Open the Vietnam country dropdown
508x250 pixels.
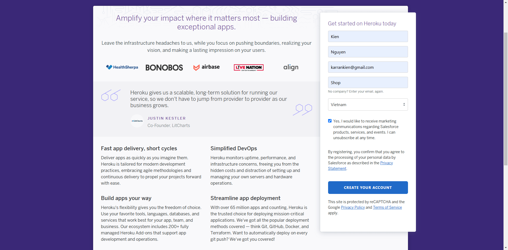(368, 104)
